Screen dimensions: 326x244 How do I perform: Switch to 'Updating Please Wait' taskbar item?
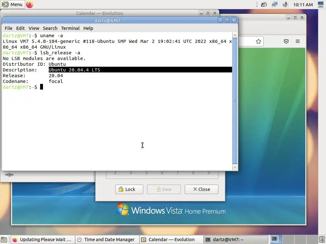tap(43, 240)
